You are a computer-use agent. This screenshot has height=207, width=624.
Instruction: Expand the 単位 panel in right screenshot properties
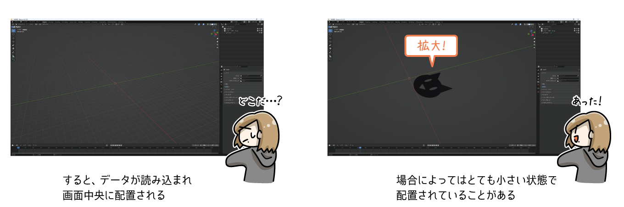(x=559, y=84)
